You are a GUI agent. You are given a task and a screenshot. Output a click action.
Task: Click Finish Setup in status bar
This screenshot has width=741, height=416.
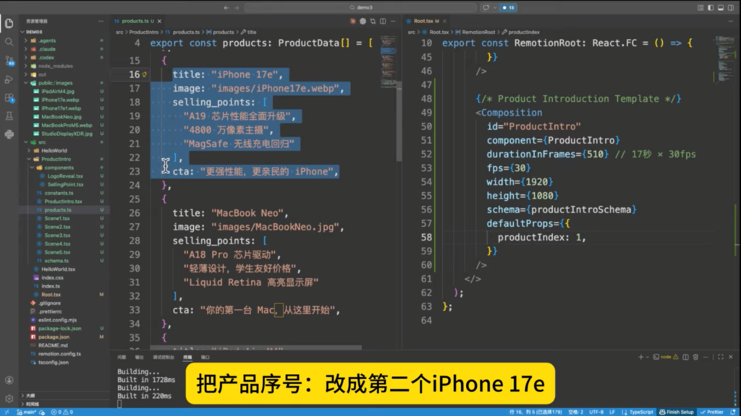point(677,412)
